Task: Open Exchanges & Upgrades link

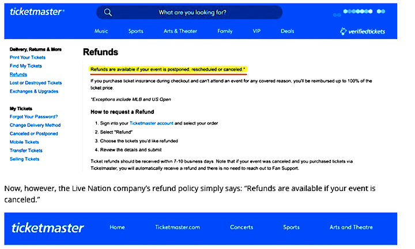Action: 34,91
